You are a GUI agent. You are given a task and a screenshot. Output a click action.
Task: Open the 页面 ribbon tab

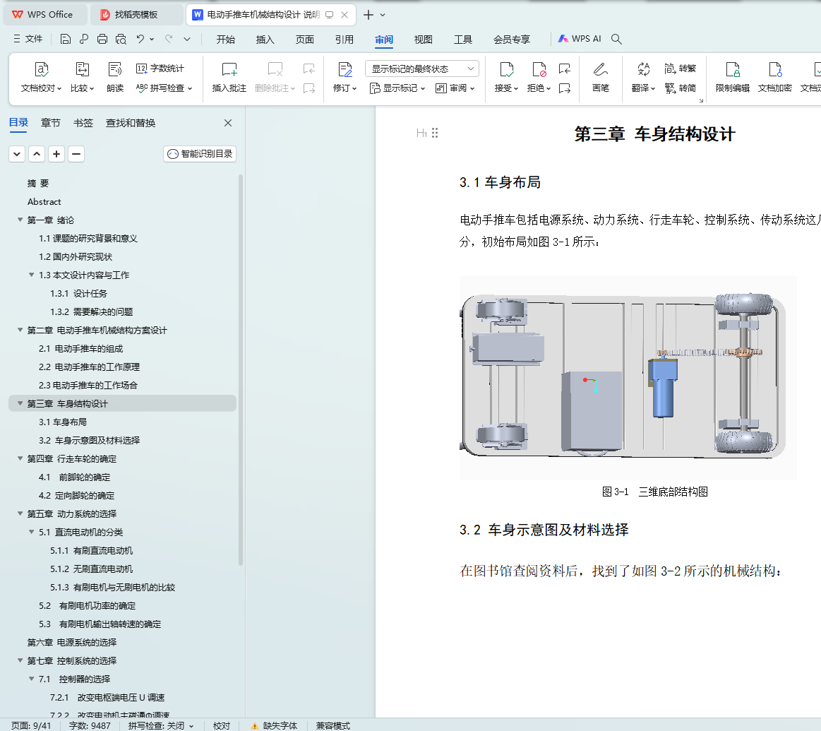[x=305, y=40]
